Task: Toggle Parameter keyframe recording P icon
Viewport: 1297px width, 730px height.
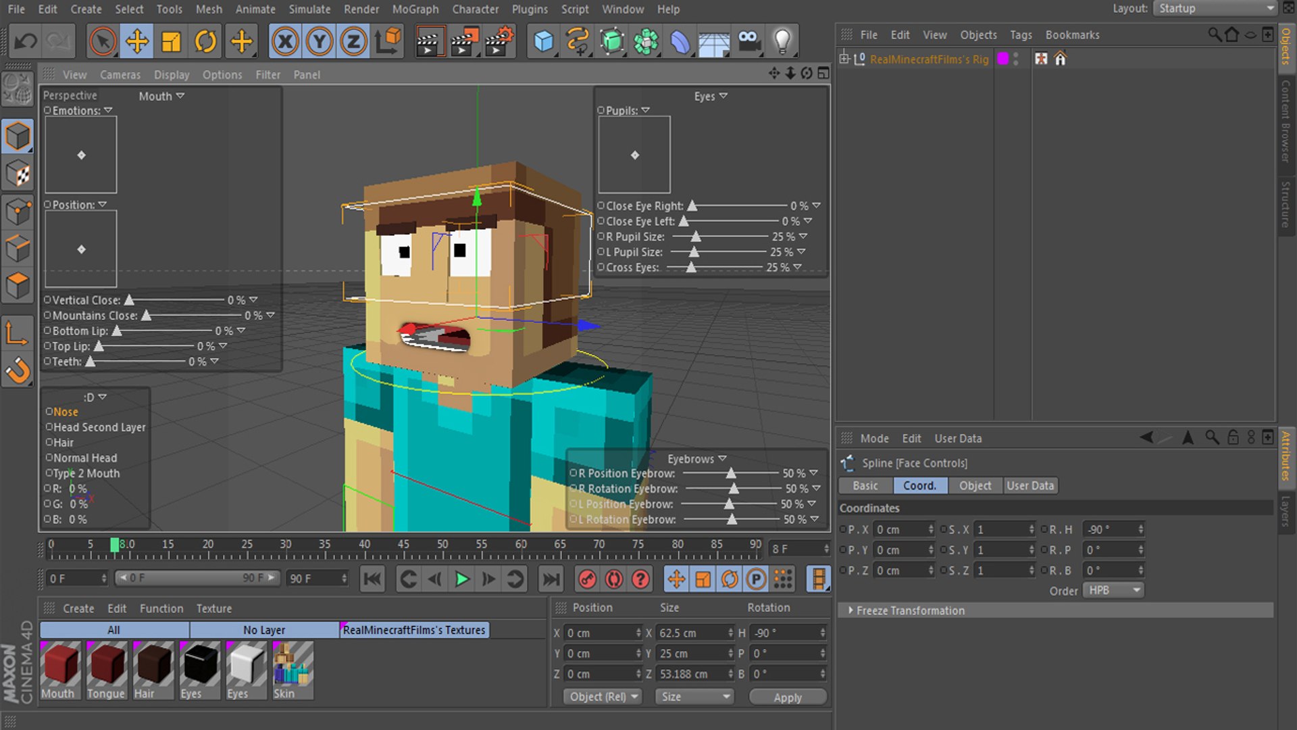Action: 756,579
